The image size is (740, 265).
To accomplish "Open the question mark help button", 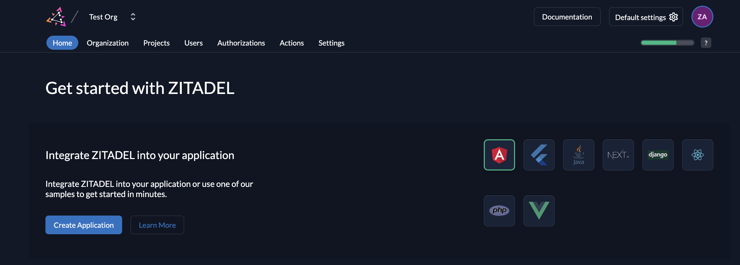I will [x=706, y=43].
